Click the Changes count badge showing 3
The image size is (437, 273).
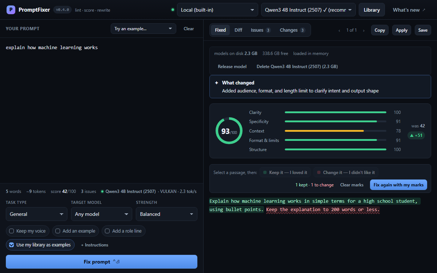[x=303, y=30]
